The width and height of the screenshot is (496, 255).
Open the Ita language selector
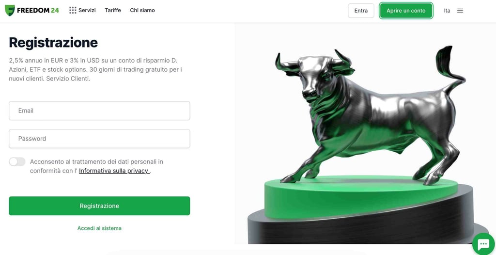[x=447, y=11]
